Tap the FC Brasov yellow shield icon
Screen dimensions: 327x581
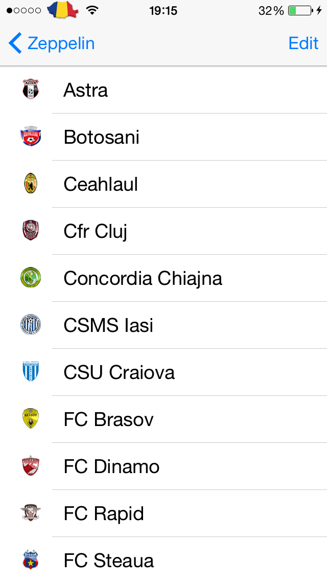(x=30, y=418)
